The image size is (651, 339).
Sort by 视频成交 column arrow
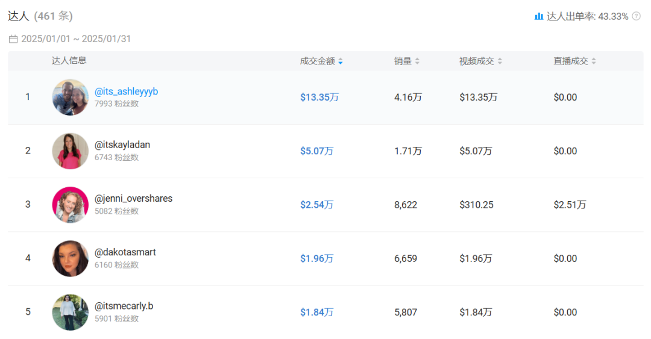coord(500,61)
